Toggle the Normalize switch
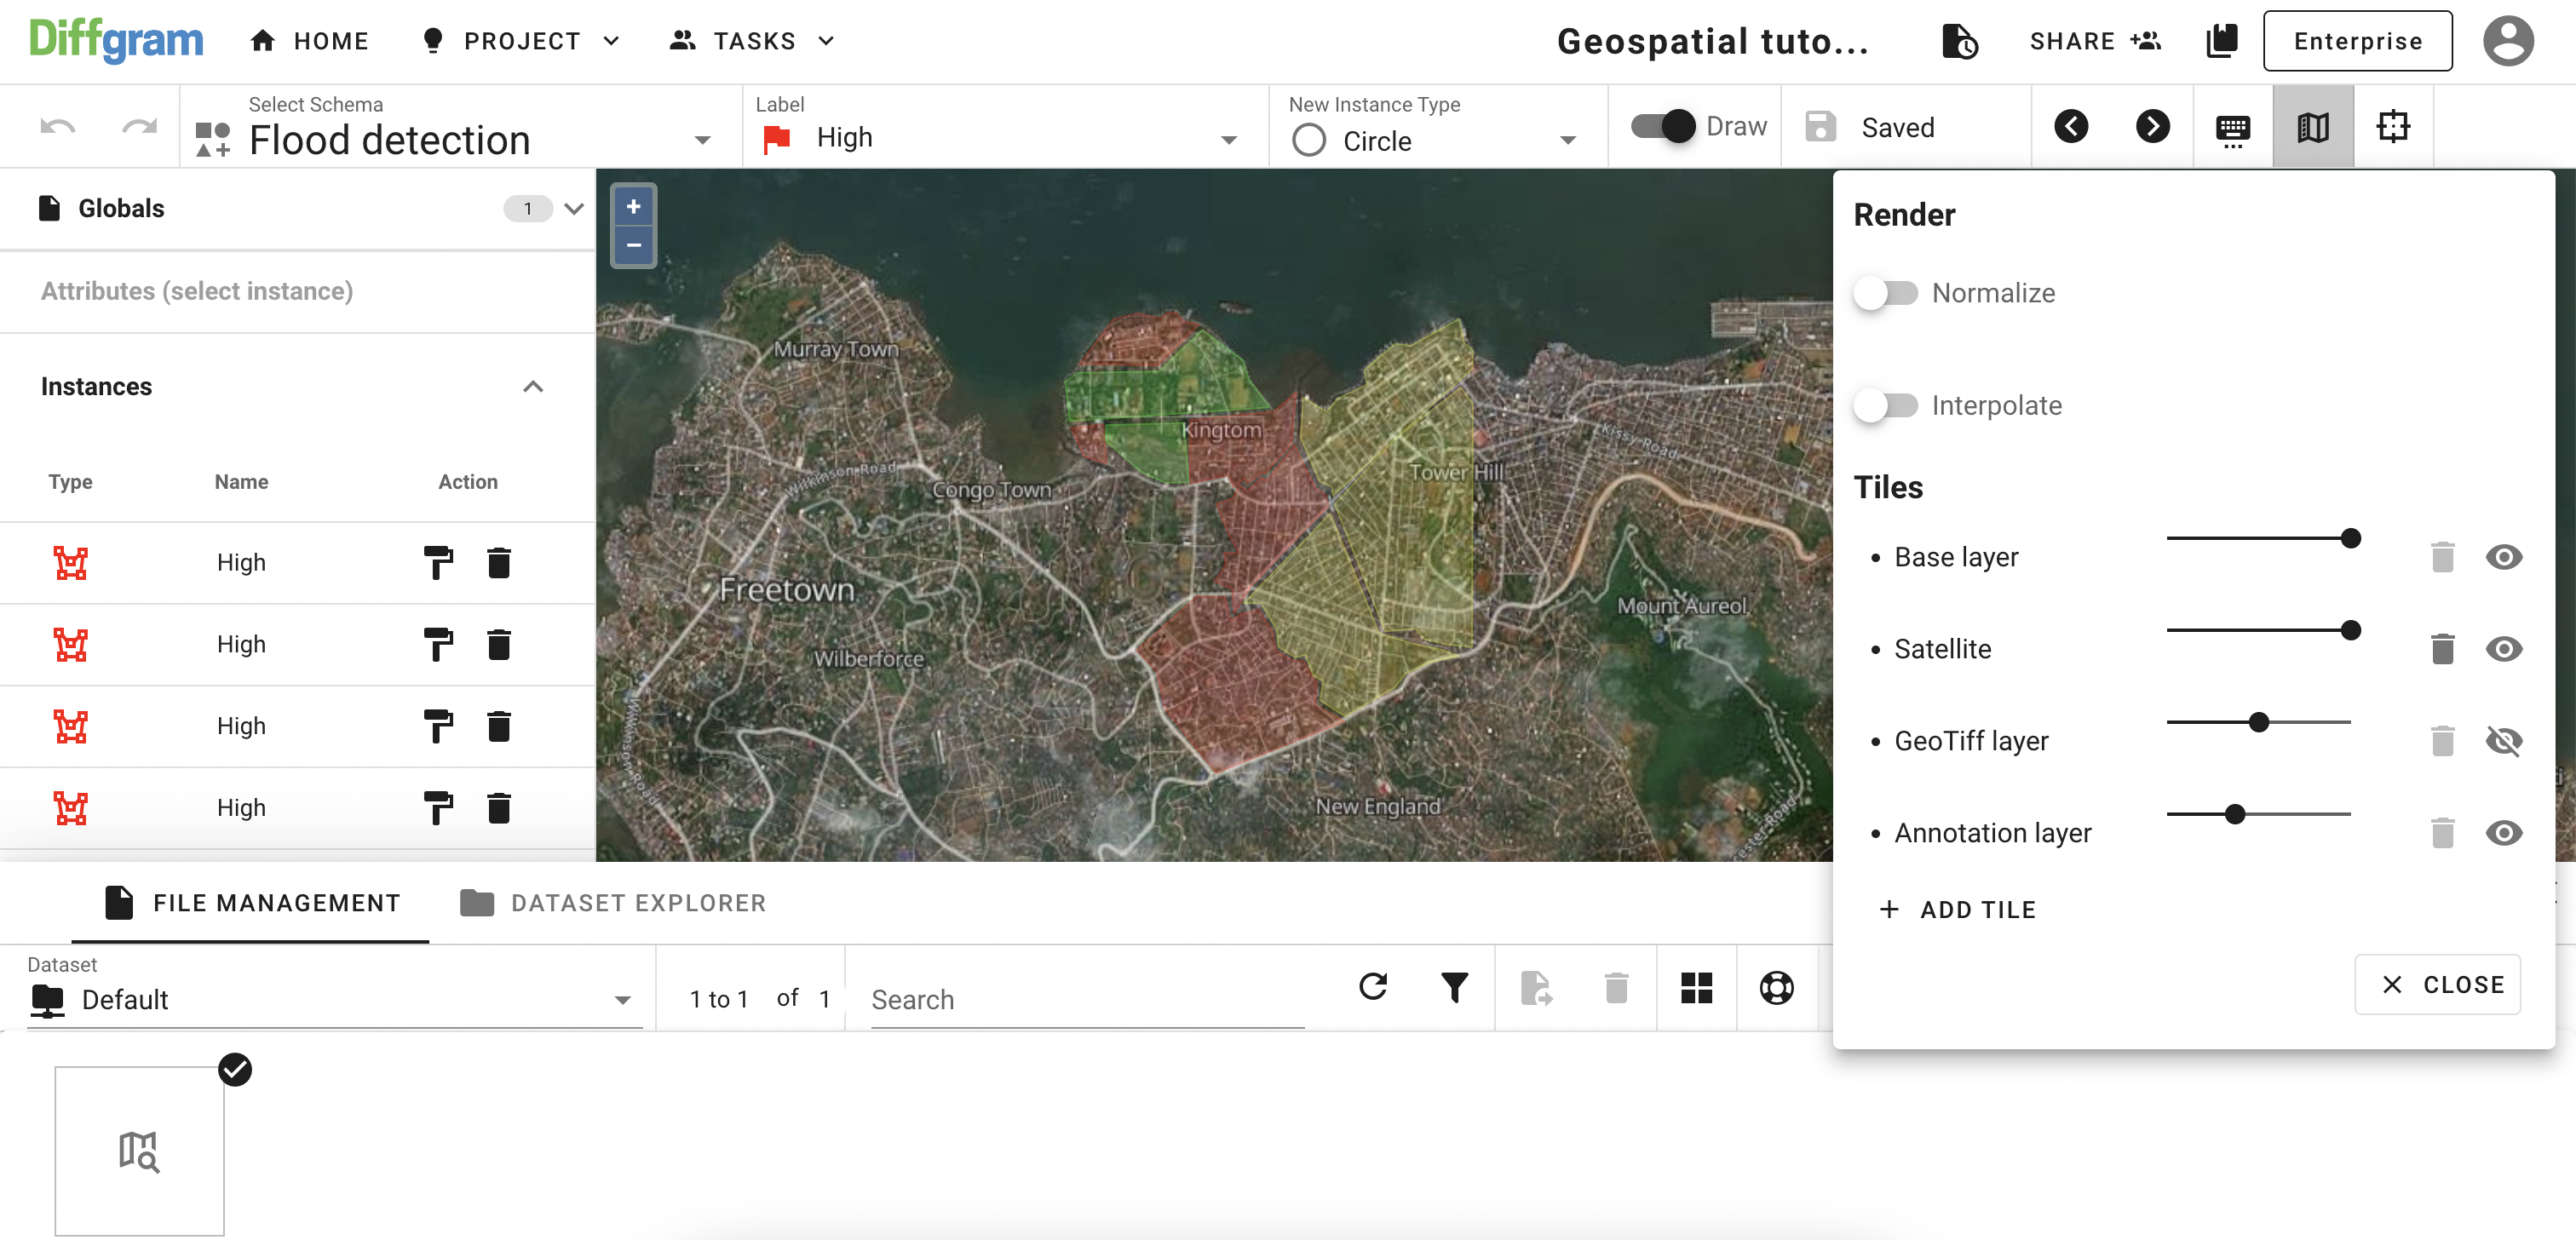Image resolution: width=2576 pixels, height=1240 pixels. click(x=1885, y=293)
